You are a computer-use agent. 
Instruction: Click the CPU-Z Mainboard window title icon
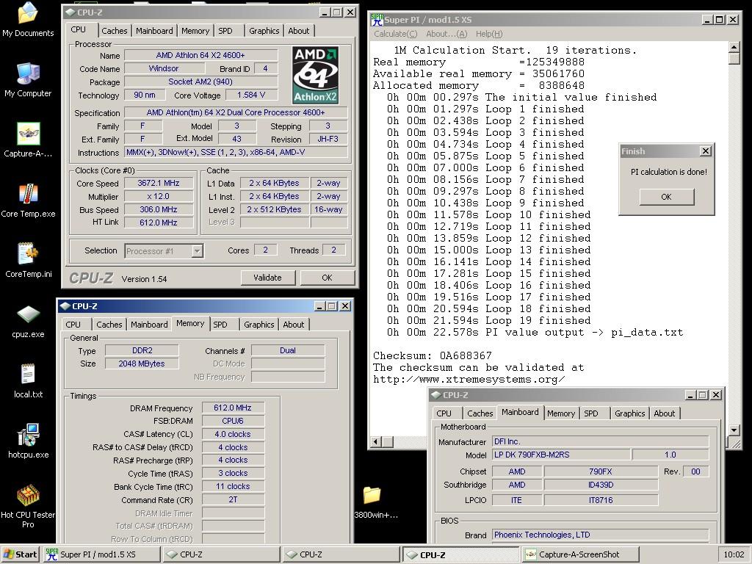(435, 394)
